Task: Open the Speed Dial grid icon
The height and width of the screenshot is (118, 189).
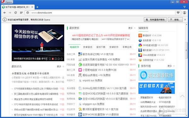Action: pyautogui.click(x=21, y=13)
